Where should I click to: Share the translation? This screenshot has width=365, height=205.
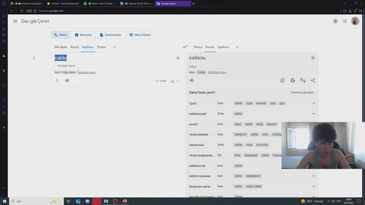click(313, 80)
